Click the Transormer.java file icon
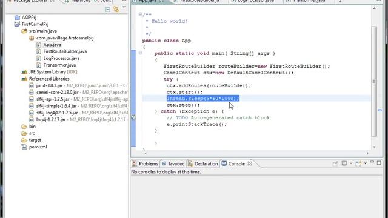 39,65
